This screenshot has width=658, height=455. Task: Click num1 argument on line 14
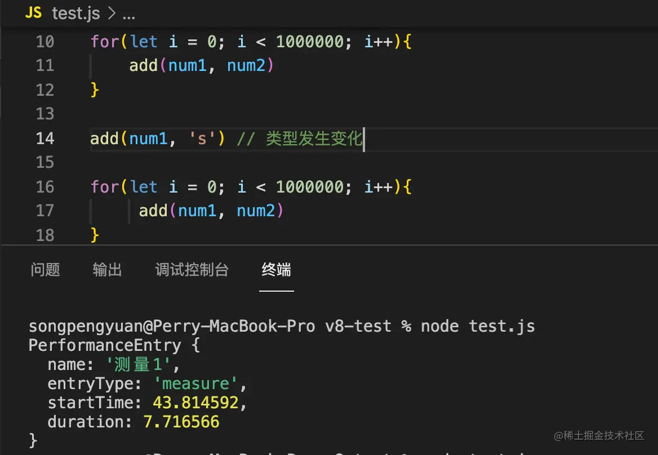point(149,138)
